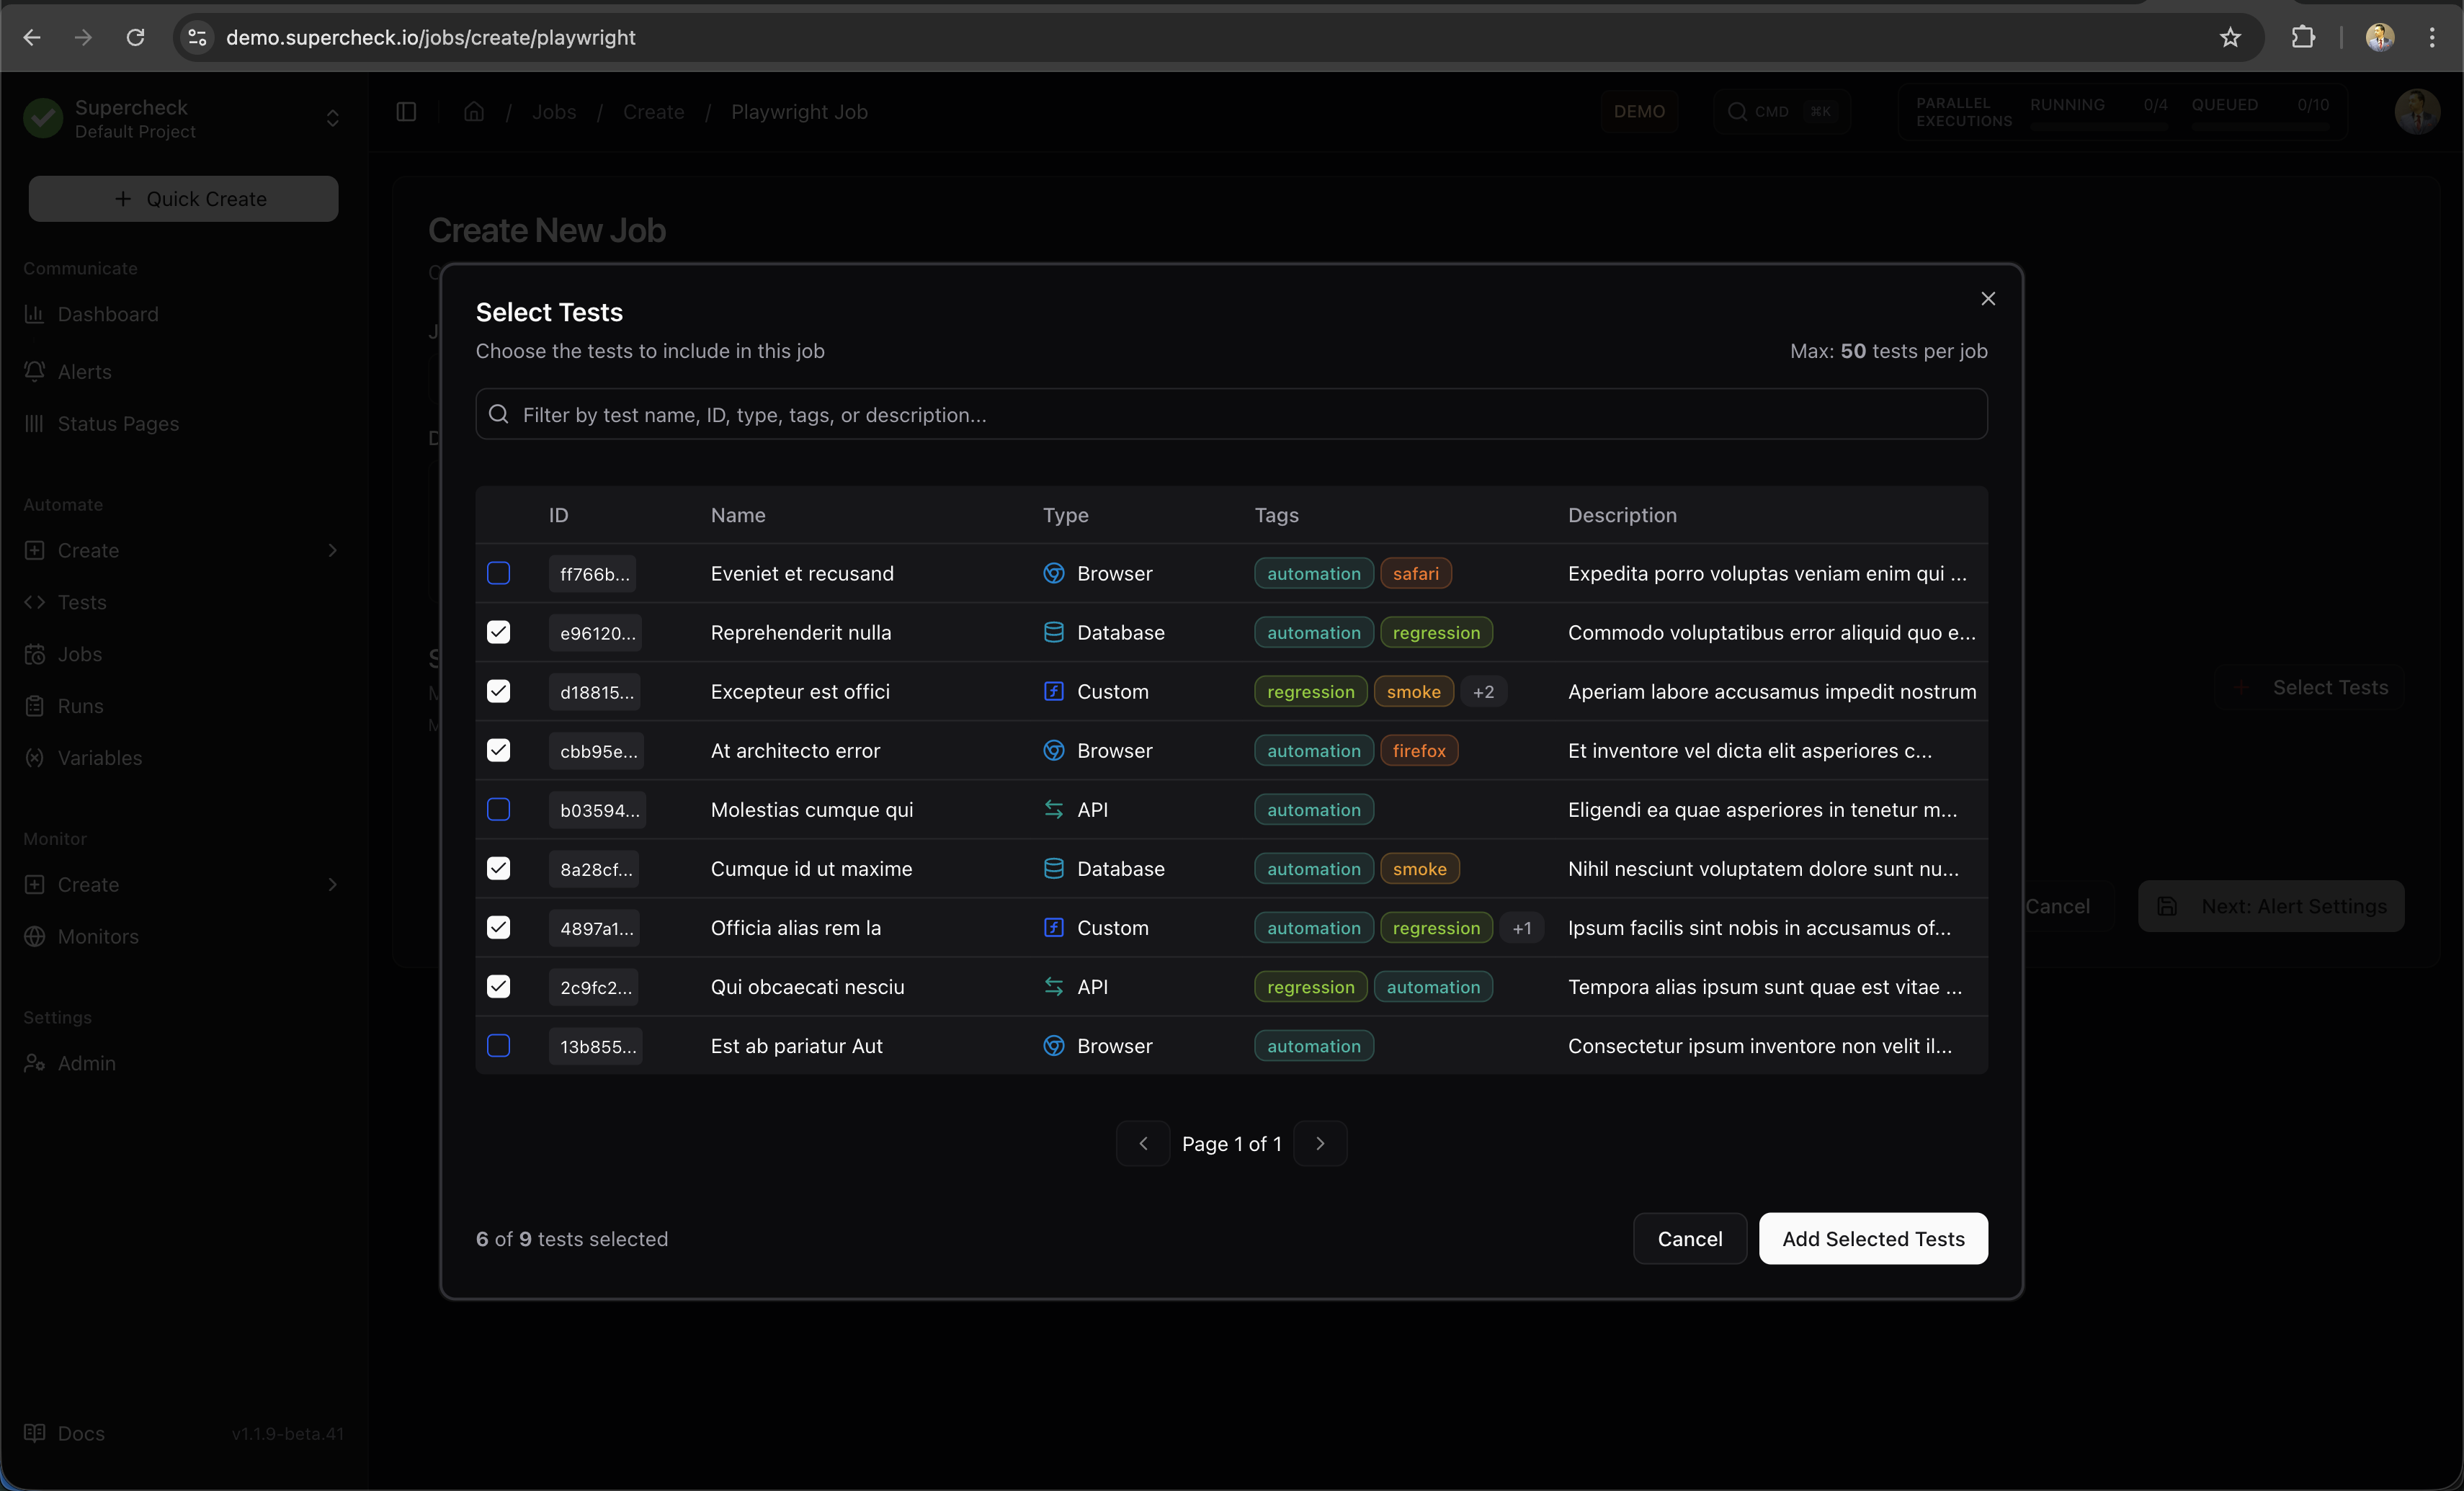Click the Tags column header
Image resolution: width=2464 pixels, height=1491 pixels.
click(x=1276, y=515)
